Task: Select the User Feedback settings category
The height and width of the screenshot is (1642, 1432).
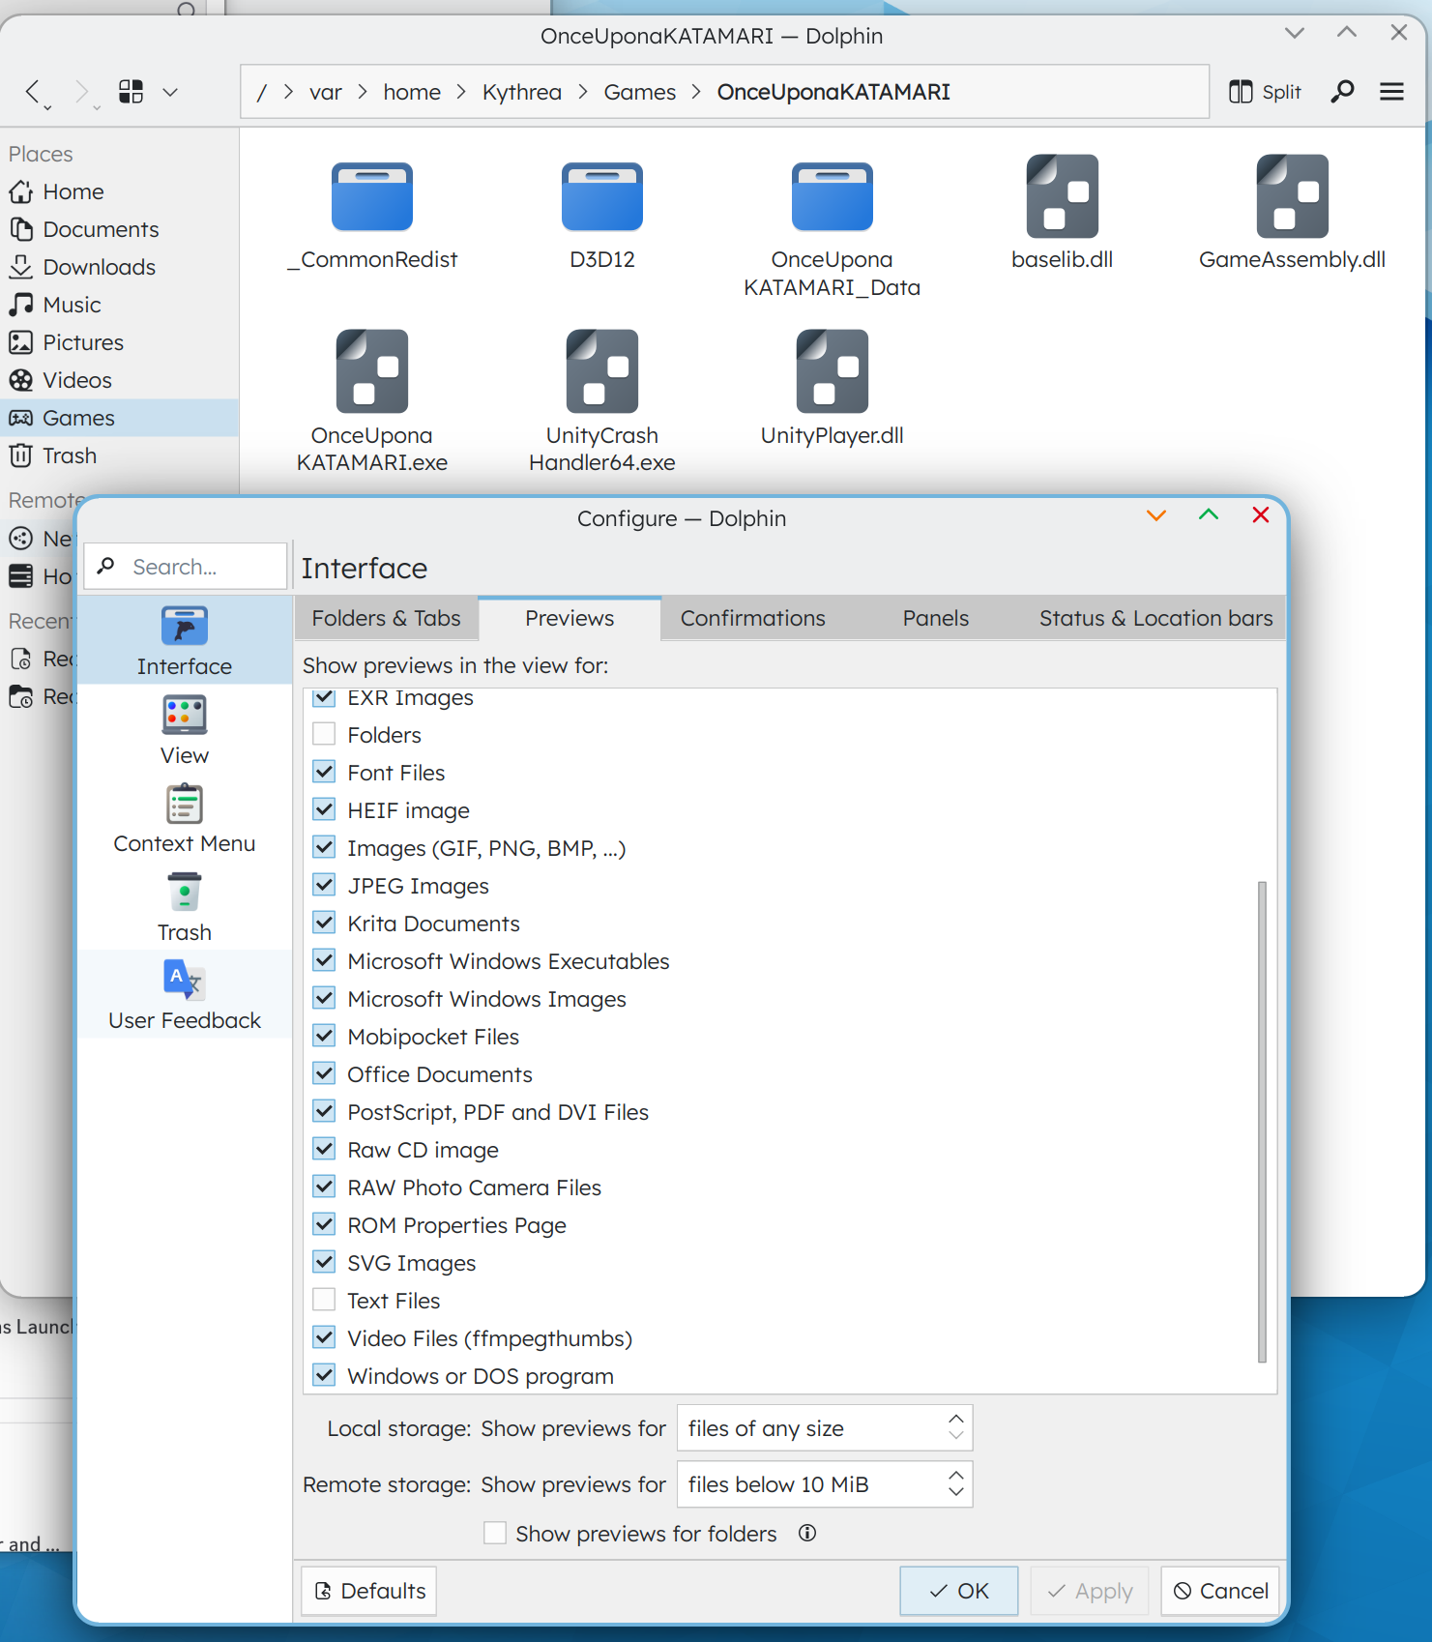Action: 185,994
